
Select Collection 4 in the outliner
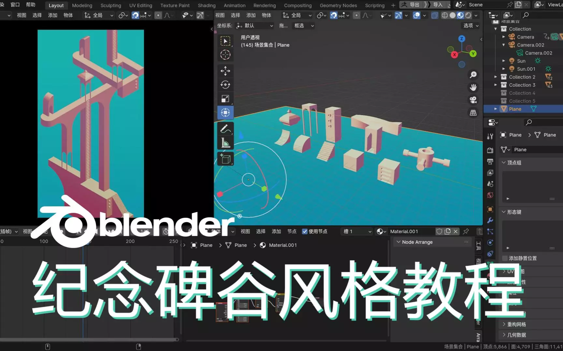click(x=522, y=93)
